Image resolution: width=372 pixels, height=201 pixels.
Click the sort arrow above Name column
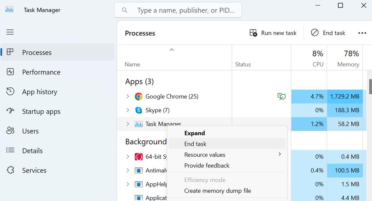(x=172, y=50)
